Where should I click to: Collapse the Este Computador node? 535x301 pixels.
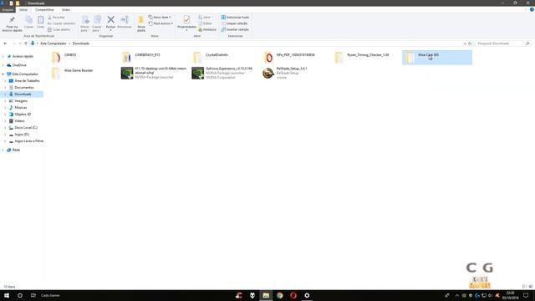click(3, 74)
